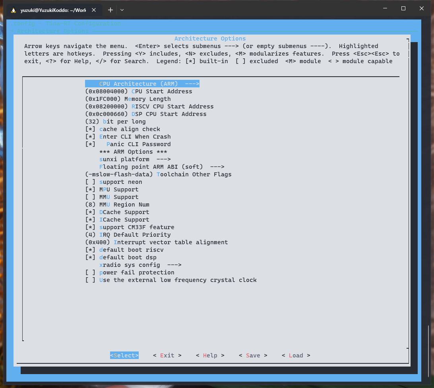Choose the Save option in menuconfig
This screenshot has height=388, width=434.
click(x=253, y=355)
